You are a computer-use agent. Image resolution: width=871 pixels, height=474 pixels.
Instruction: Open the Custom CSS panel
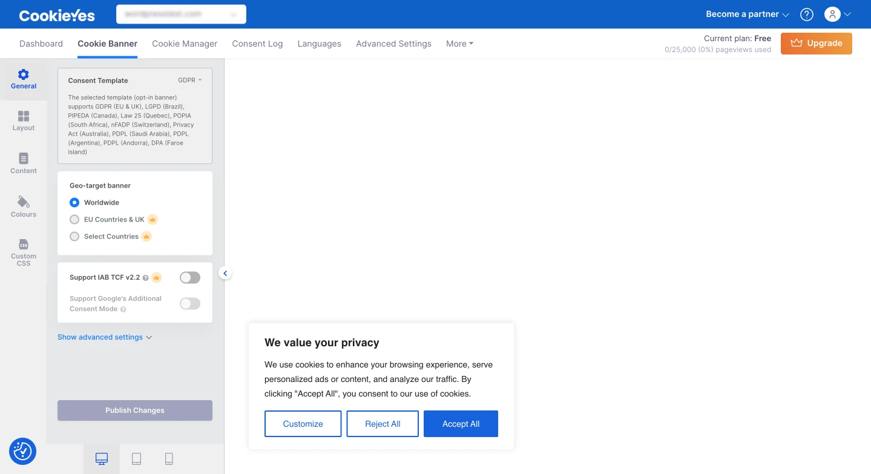[23, 251]
